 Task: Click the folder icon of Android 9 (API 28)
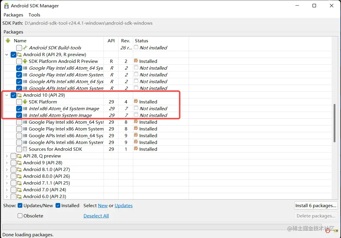pos(19,162)
